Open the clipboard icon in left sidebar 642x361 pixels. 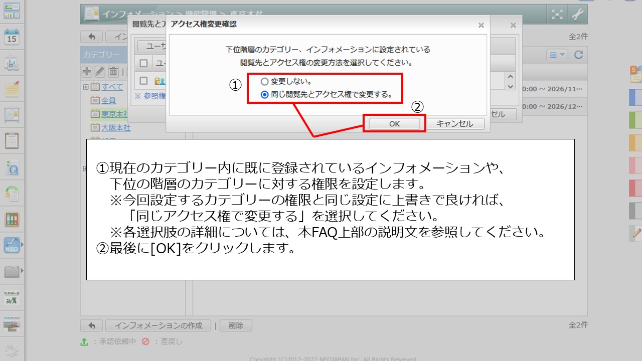point(12,141)
